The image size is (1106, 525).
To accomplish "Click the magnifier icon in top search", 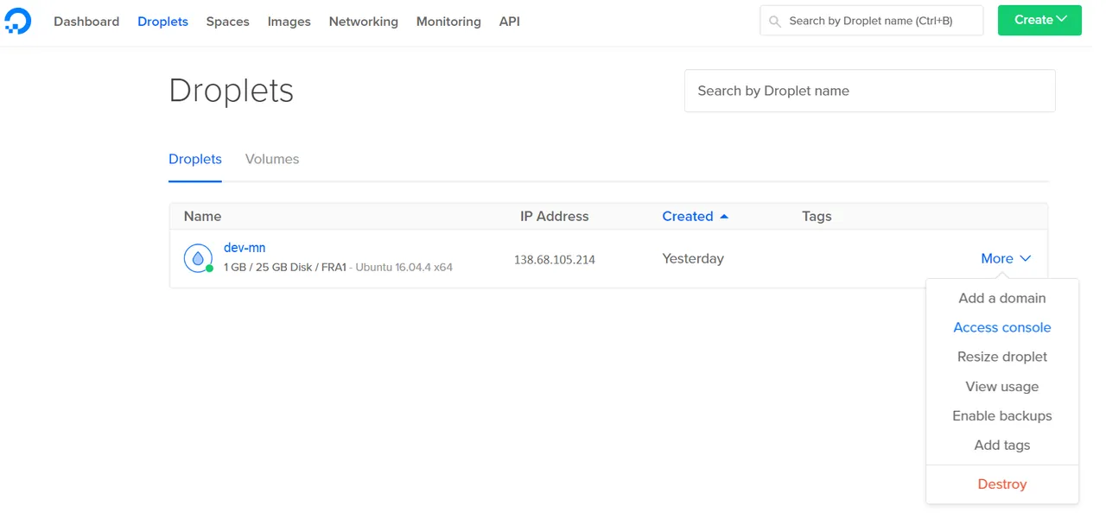I will point(774,21).
